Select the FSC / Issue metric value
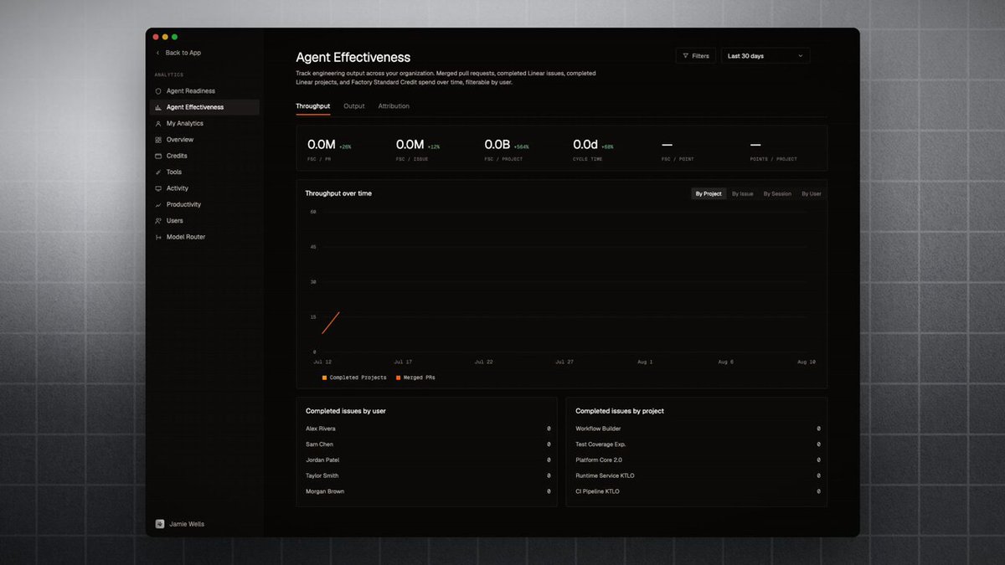 pyautogui.click(x=410, y=145)
